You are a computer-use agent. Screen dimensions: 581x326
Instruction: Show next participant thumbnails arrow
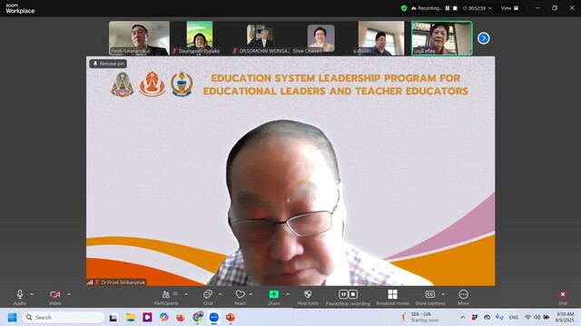point(483,38)
